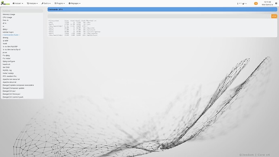This screenshot has height=157, width=279.
Task: Run the health.sh entry
Action: (6, 64)
